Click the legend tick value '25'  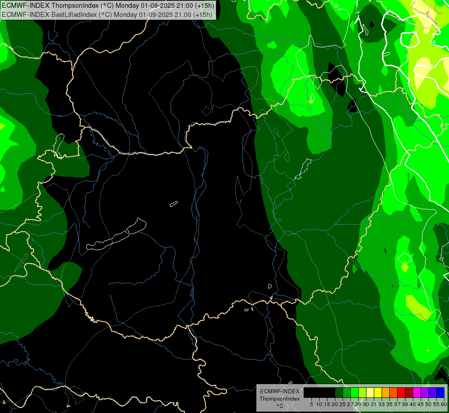click(343, 404)
